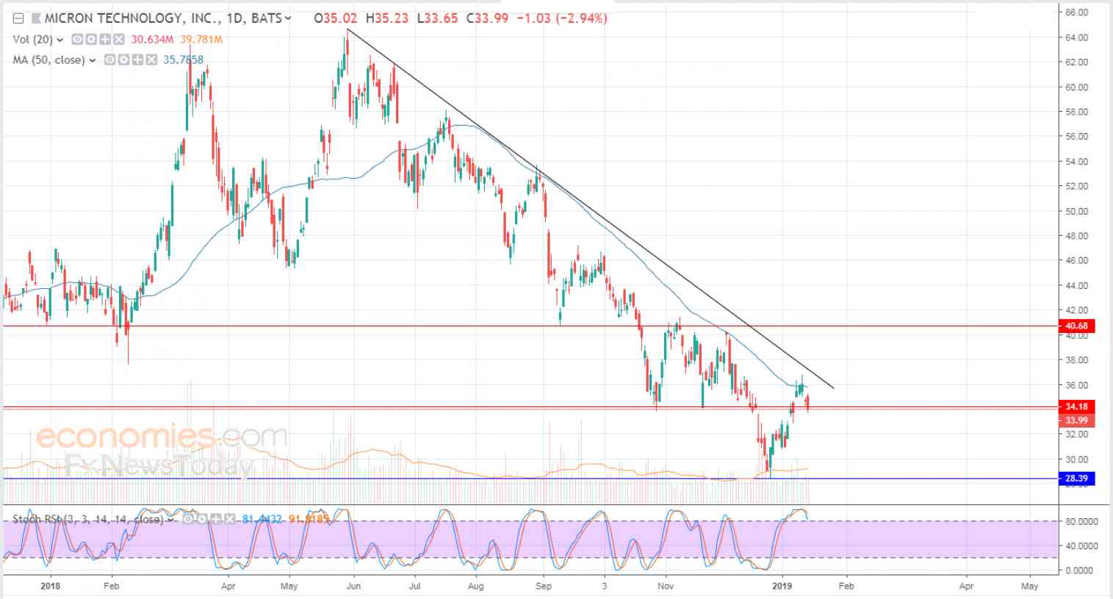Image resolution: width=1113 pixels, height=599 pixels.
Task: Toggle visibility of MA (50, close) indicator
Action: [x=110, y=60]
